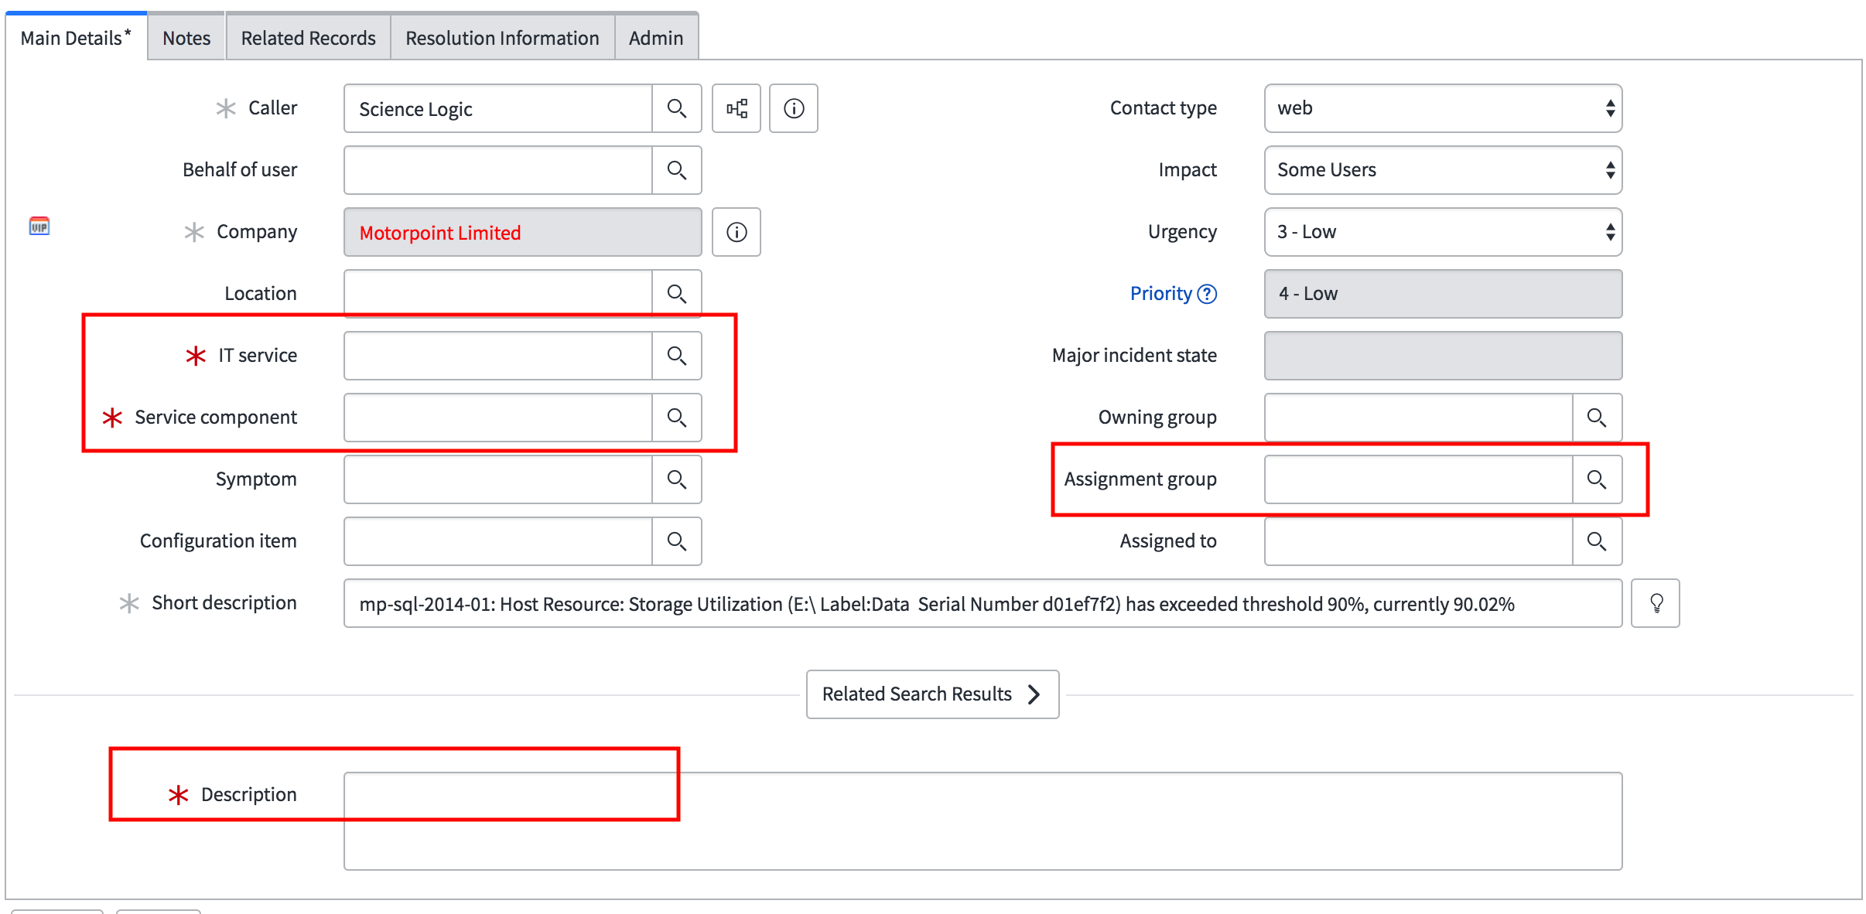
Task: Expand the Impact dropdown
Action: [1443, 170]
